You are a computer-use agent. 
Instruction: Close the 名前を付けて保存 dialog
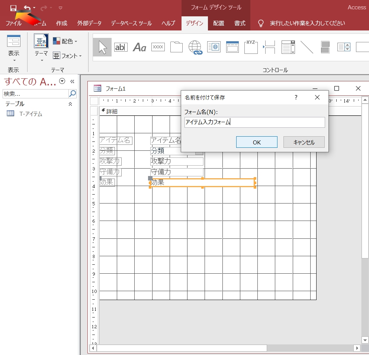click(317, 97)
